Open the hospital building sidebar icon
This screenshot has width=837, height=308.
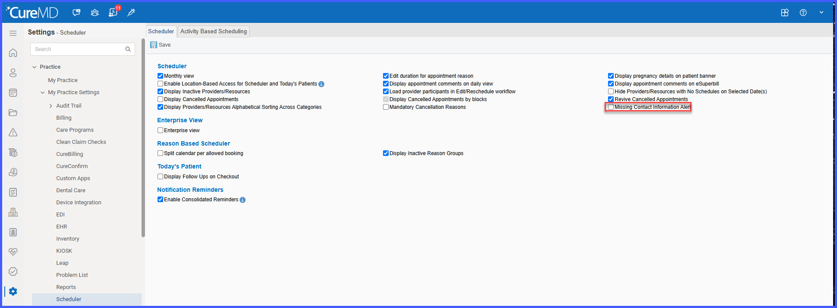pos(13,212)
